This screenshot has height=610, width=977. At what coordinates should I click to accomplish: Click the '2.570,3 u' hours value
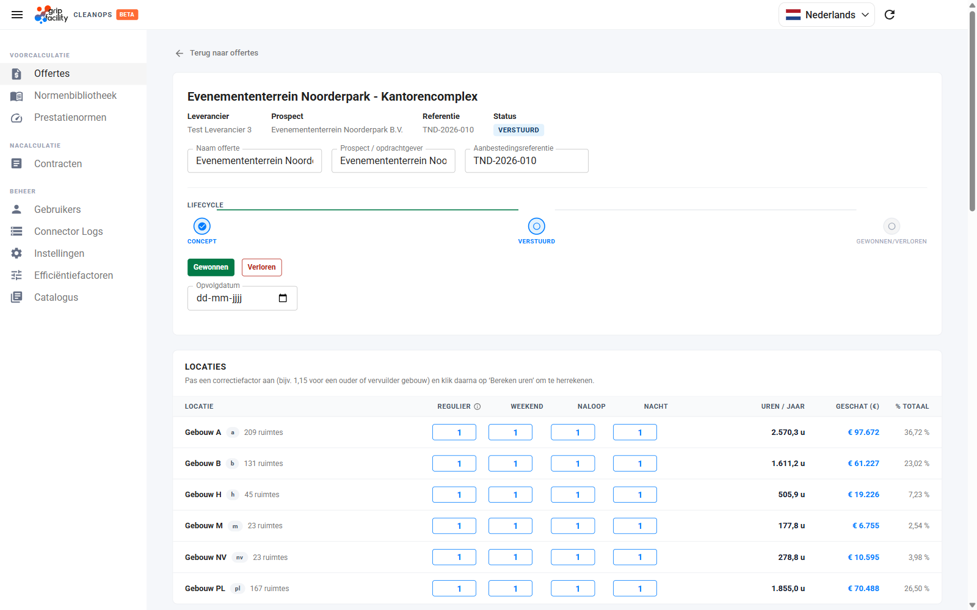coord(788,432)
